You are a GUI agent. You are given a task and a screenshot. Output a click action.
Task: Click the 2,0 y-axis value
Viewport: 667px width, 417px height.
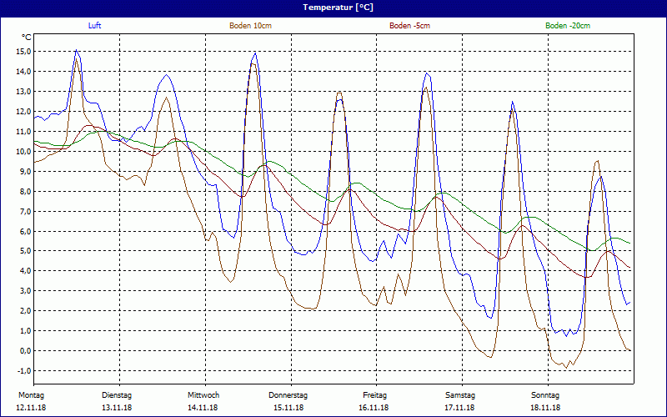[x=25, y=311]
